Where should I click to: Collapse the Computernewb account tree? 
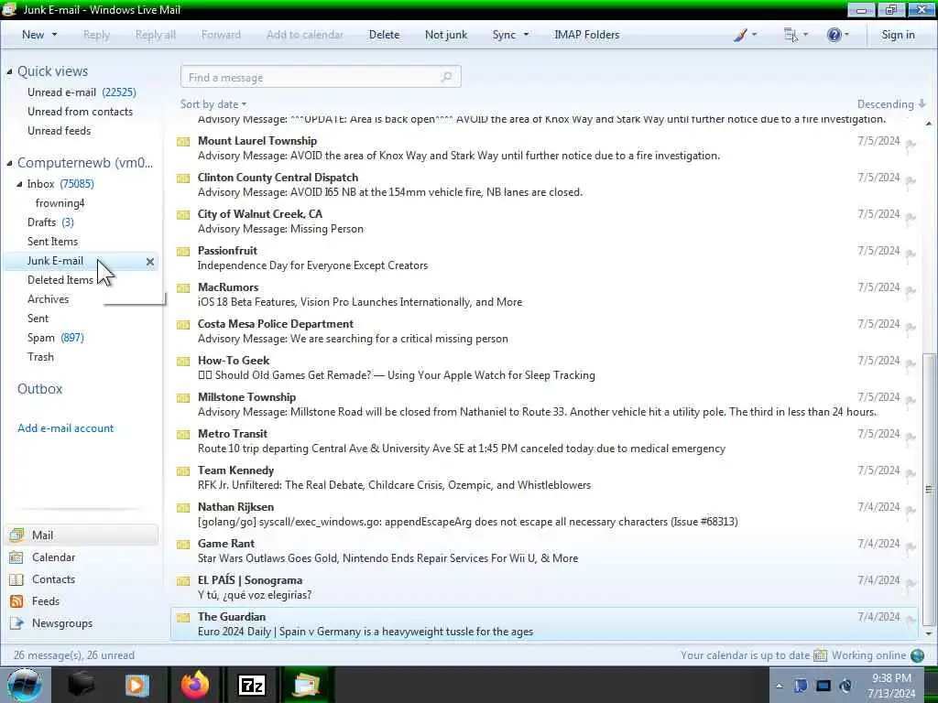tap(9, 163)
